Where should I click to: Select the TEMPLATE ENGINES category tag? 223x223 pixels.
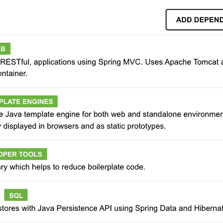click(29, 101)
